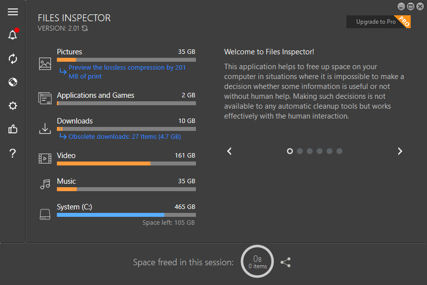
Task: Click the space freed counter circle
Action: click(x=257, y=262)
